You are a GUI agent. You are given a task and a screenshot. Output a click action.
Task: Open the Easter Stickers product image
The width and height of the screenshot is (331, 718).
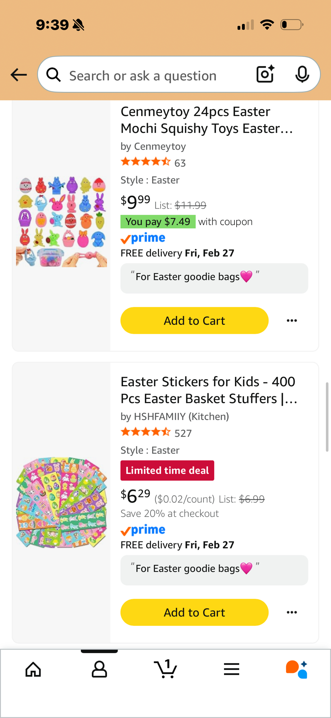coord(61,503)
